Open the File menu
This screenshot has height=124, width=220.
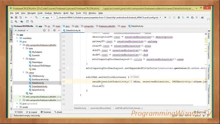pos(12,13)
